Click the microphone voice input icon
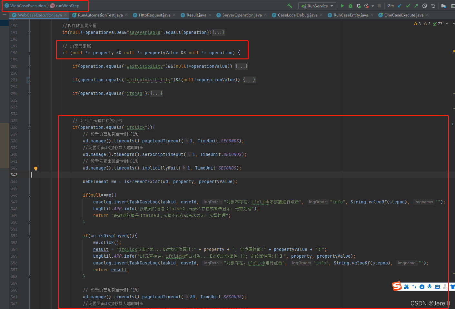Viewport: 455px width, 309px height. 430,287
